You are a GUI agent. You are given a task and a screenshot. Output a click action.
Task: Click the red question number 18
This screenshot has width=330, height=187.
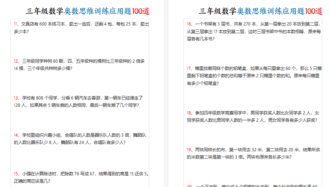[x=189, y=113]
